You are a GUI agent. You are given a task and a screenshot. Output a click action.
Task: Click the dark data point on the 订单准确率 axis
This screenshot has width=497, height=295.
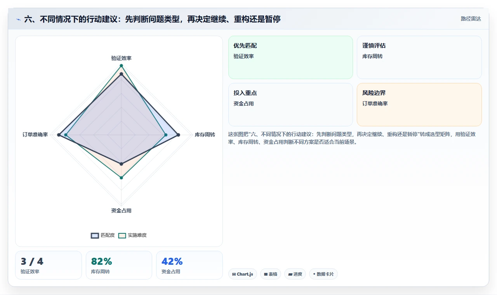pyautogui.click(x=59, y=135)
